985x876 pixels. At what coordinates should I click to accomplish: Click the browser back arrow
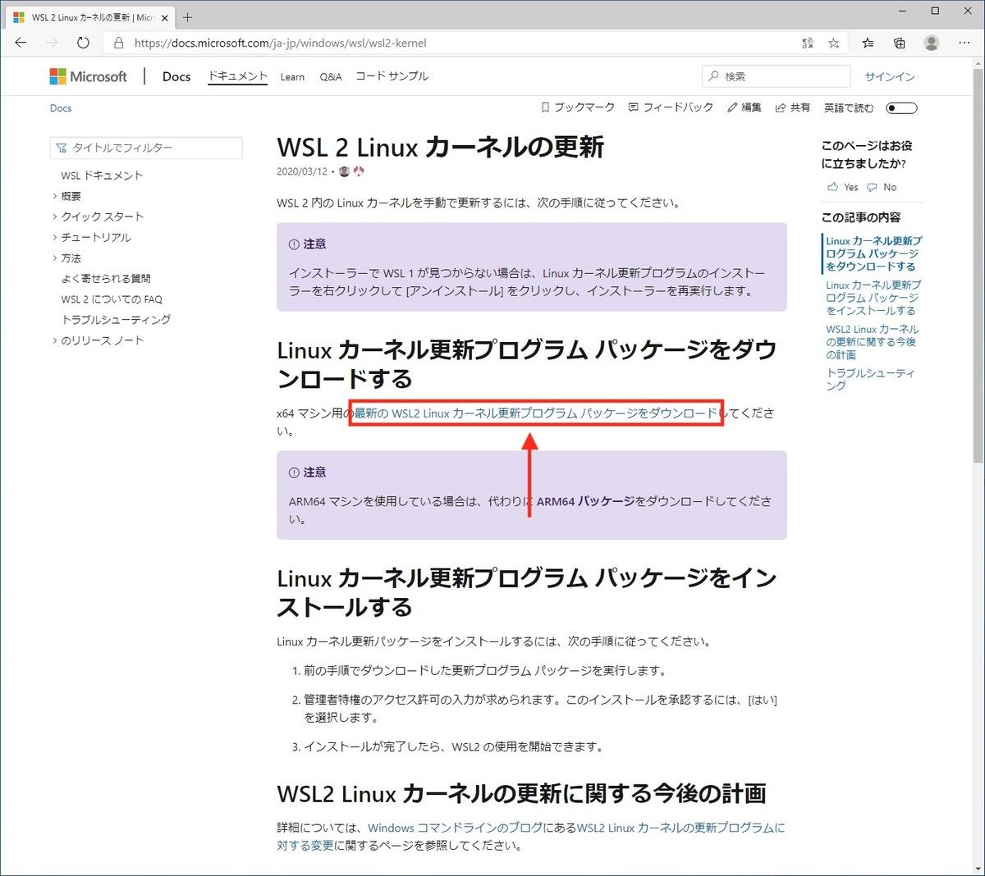pyautogui.click(x=21, y=43)
